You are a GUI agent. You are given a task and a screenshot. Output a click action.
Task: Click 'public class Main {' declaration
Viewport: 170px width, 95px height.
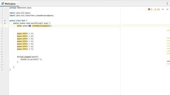18,21
